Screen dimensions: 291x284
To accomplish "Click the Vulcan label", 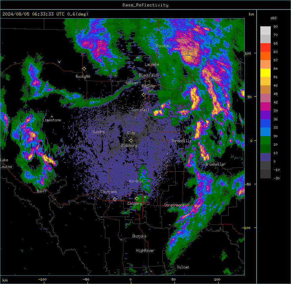I will pyautogui.click(x=183, y=267).
